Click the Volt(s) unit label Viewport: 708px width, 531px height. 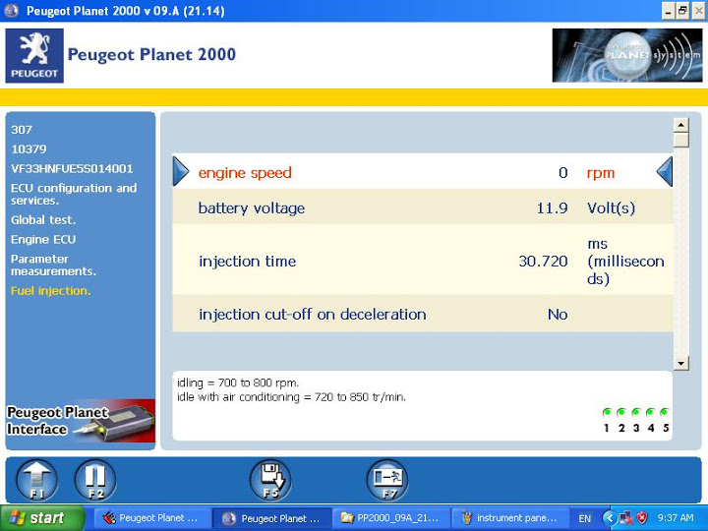click(x=611, y=208)
